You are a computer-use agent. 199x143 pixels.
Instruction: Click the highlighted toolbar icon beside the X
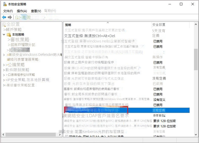tap(24, 17)
